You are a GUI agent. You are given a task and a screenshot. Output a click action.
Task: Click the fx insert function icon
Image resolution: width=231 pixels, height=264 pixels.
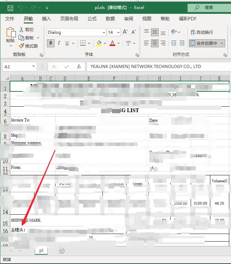pyautogui.click(x=79, y=67)
